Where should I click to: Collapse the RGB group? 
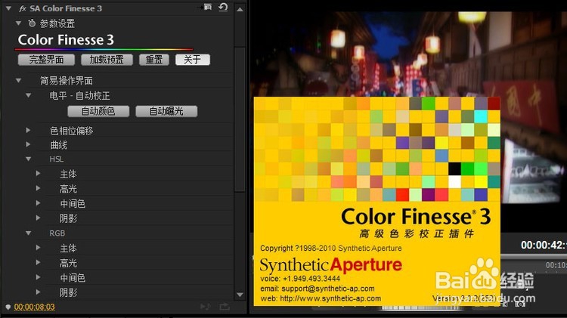(x=28, y=233)
